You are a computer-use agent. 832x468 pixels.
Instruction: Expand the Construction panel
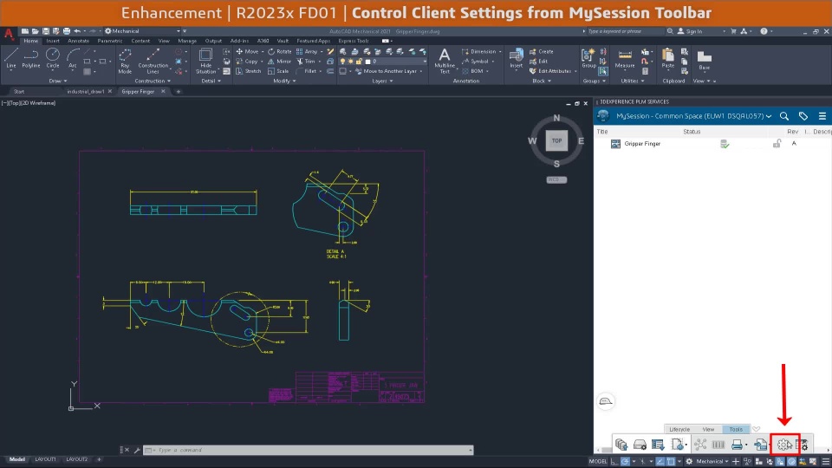click(153, 81)
